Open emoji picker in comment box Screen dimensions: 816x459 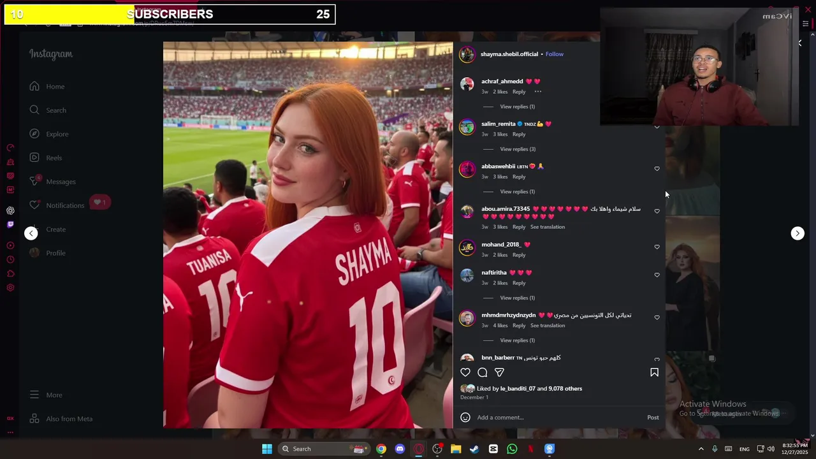pos(465,418)
